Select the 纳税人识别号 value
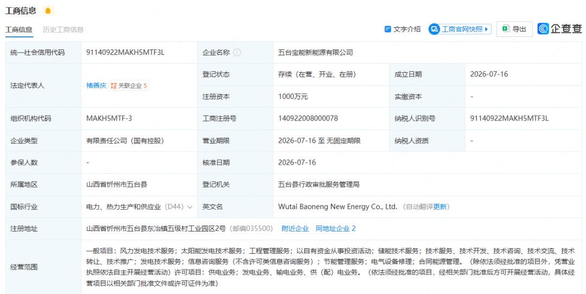The image size is (586, 294). [x=509, y=118]
